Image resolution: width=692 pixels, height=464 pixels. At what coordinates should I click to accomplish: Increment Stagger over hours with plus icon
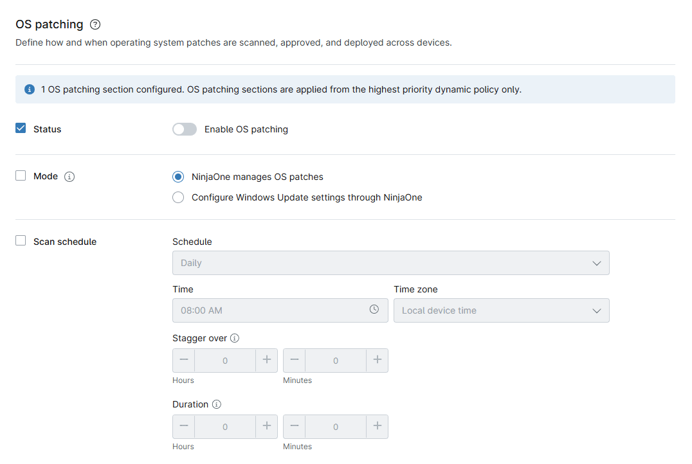click(266, 360)
